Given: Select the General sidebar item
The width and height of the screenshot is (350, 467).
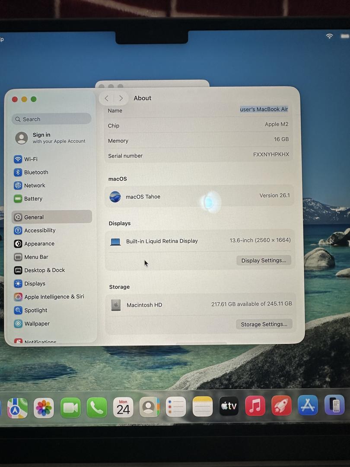Looking at the screenshot, I should [x=34, y=217].
